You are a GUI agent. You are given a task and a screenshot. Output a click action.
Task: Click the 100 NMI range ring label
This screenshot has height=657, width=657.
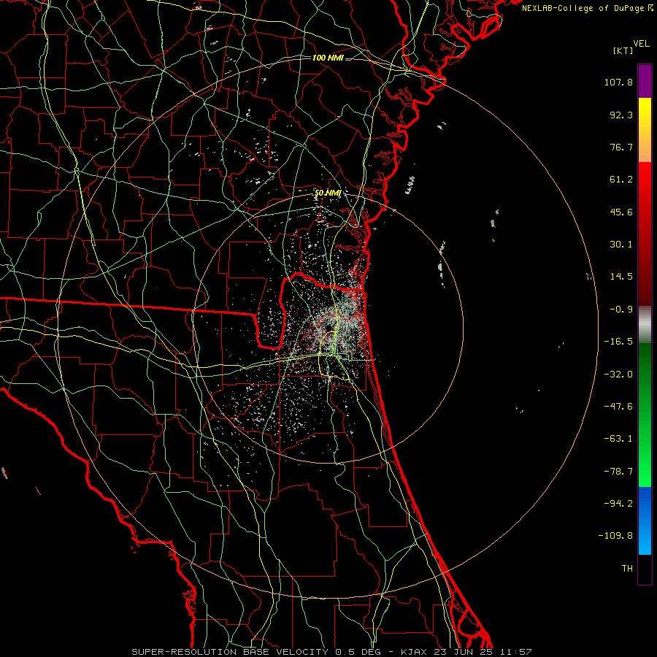pos(328,58)
